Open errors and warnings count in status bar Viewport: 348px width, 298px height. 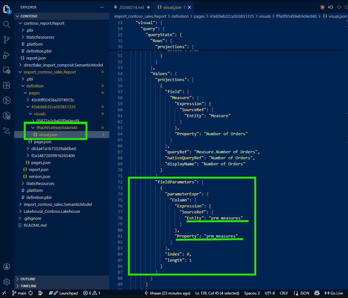(92, 293)
